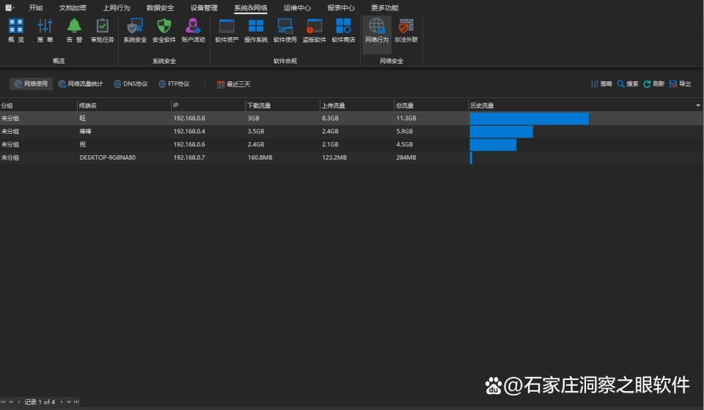Screen dimensions: 704x410
Task: Switch to the 文档加密 ribbon tab
Action: point(73,7)
